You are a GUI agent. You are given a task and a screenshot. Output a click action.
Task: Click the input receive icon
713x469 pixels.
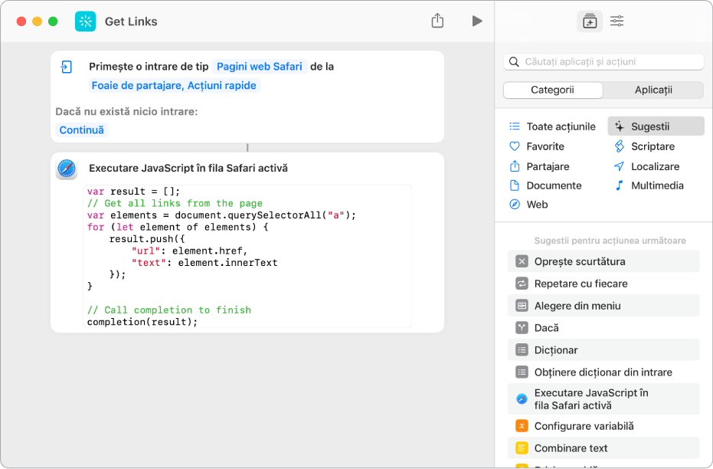tap(67, 67)
